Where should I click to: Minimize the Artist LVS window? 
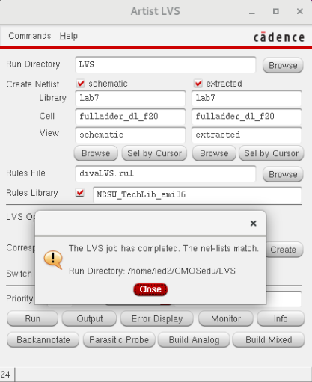pyautogui.click(x=252, y=12)
